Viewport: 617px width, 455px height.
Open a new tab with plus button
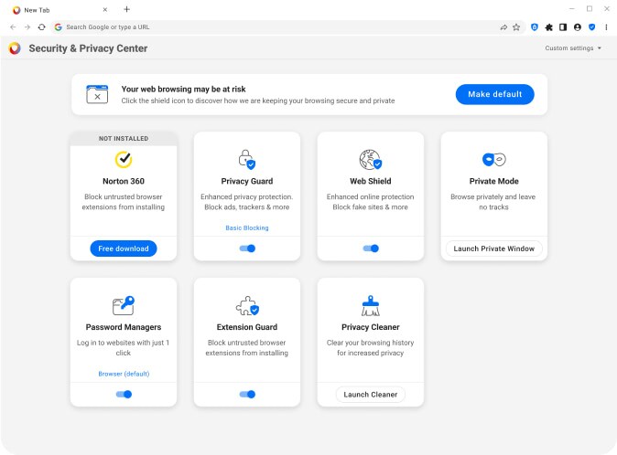pyautogui.click(x=126, y=9)
